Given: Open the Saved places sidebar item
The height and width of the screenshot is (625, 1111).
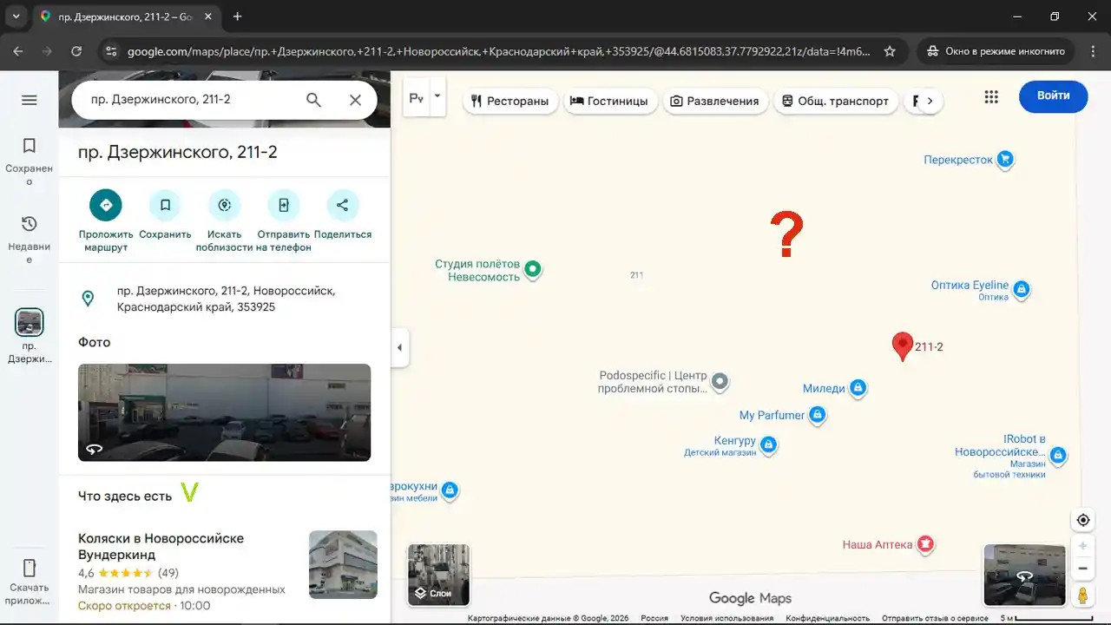Looking at the screenshot, I should point(29,162).
